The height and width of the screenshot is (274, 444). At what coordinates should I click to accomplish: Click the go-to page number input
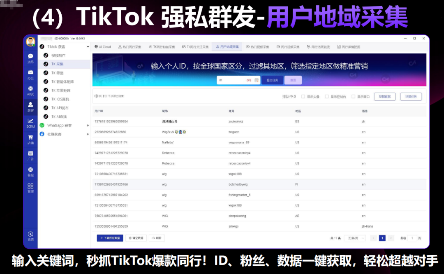click(412, 238)
